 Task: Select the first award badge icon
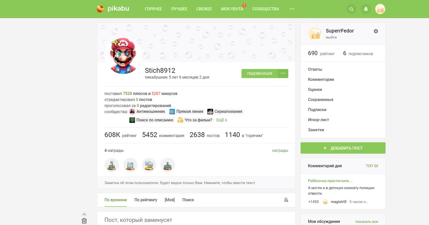[112, 165]
